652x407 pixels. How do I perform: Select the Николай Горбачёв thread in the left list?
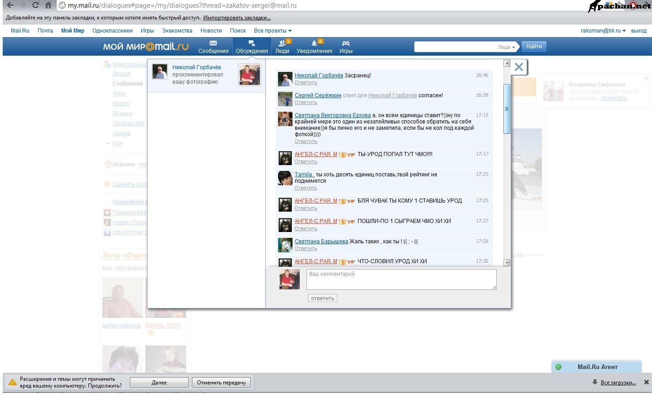(206, 76)
